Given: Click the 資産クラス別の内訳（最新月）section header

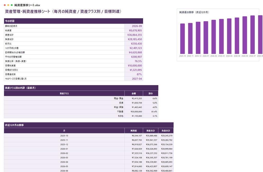Looking at the screenshot, I should pos(81,88).
